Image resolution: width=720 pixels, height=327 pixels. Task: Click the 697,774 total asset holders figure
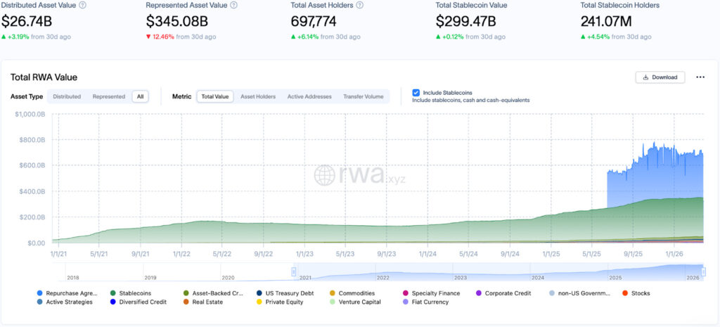(314, 21)
